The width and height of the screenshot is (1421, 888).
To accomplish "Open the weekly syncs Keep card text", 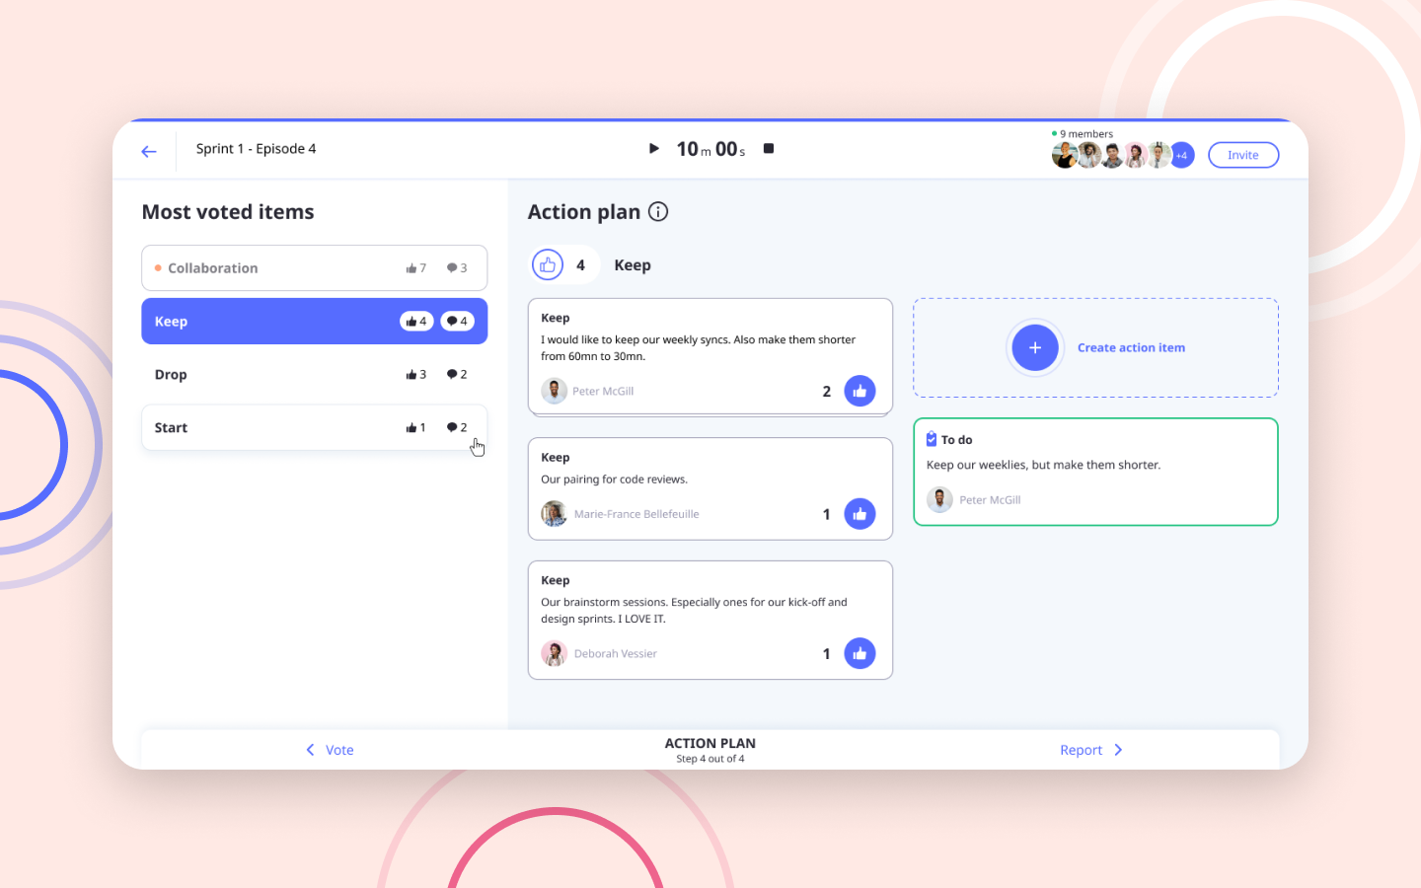I will (x=698, y=347).
